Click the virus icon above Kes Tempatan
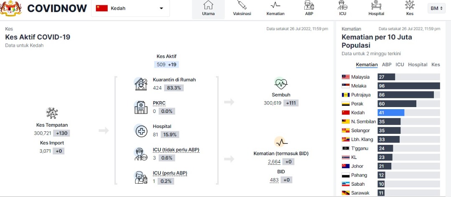Image resolution: width=451 pixels, height=197 pixels. pos(52,113)
